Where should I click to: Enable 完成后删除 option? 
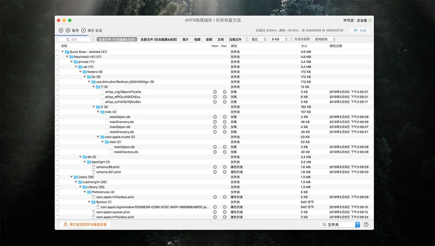click(x=302, y=39)
